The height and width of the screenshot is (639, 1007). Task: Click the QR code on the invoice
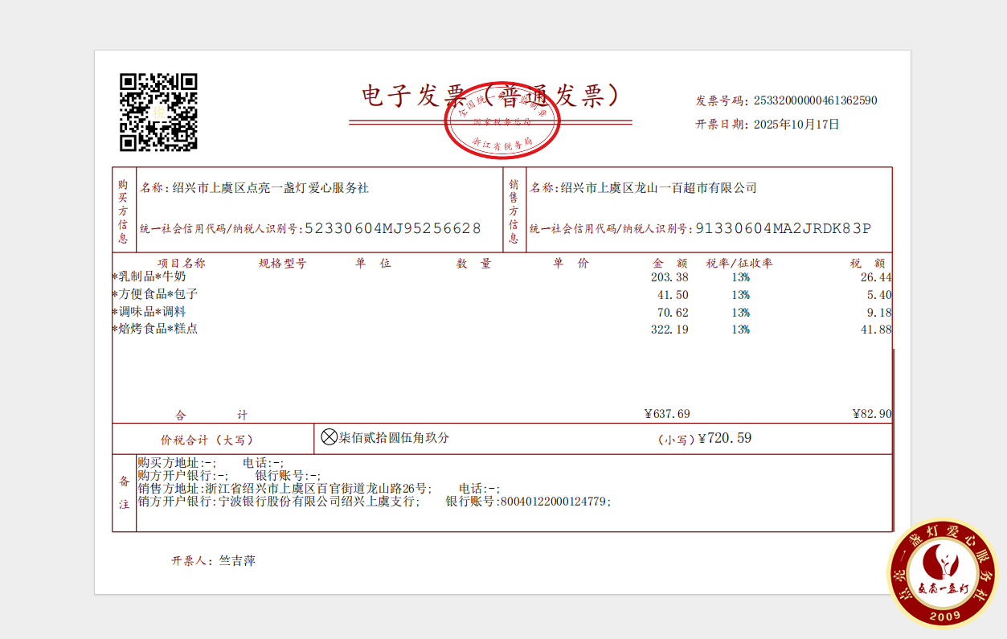[158, 113]
